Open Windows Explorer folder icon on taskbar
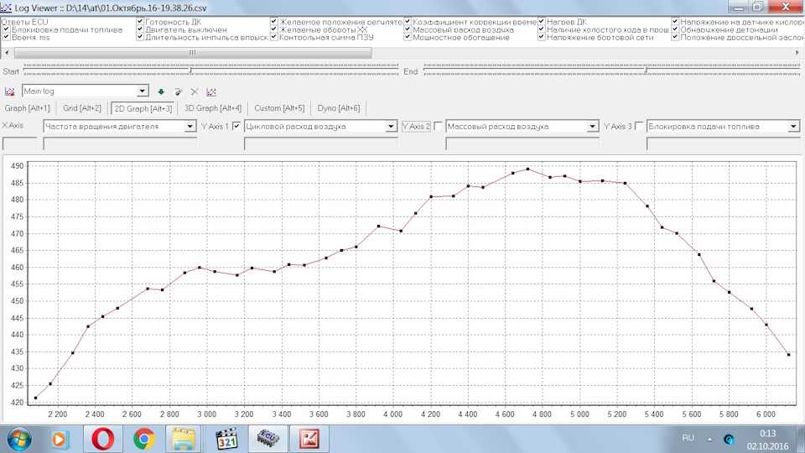This screenshot has height=453, width=805. click(x=185, y=438)
